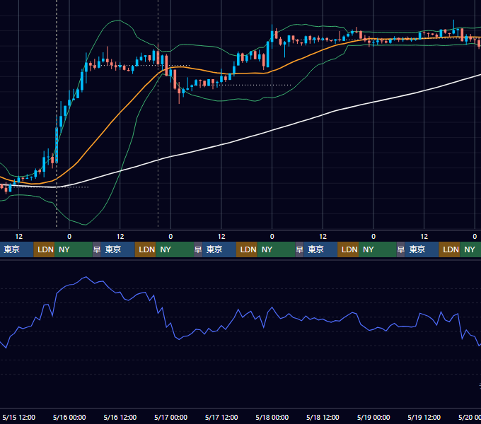The width and height of the screenshot is (481, 424).
Task: Click the 5/19 12:00 date label
Action: pos(424,417)
